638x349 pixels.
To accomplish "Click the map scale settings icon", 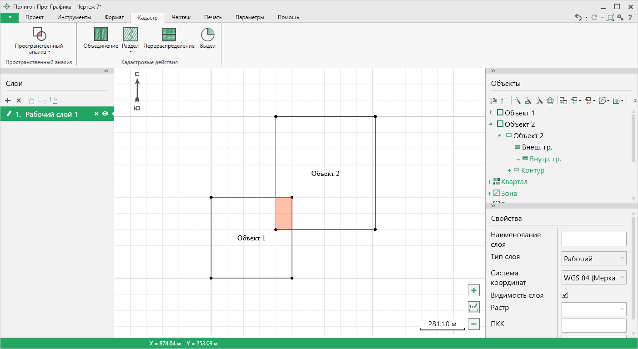I will point(474,307).
